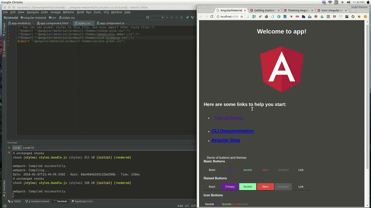Viewport: 371px width, 208px height.
Task: Click Chrome's forward navigation arrow
Action: [x=206, y=16]
